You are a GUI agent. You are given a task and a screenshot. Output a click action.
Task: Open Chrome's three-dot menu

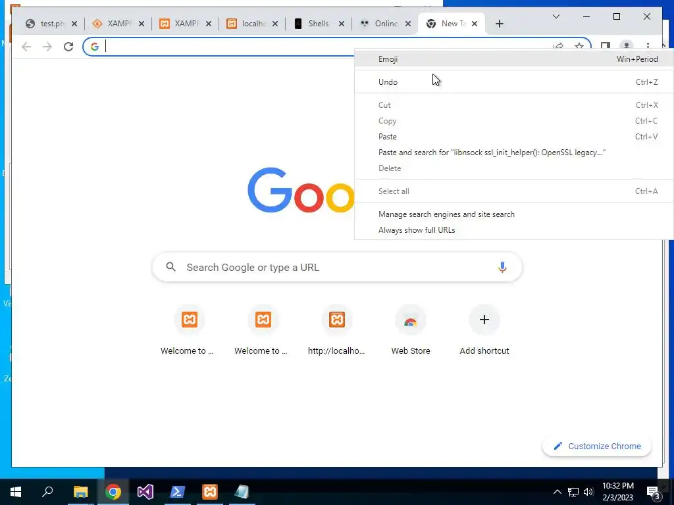point(648,45)
